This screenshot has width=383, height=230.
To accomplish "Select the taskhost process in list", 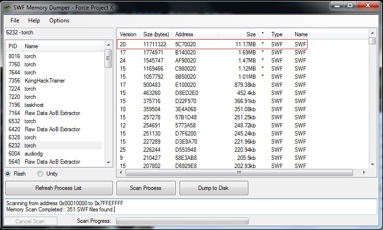I will 36,105.
